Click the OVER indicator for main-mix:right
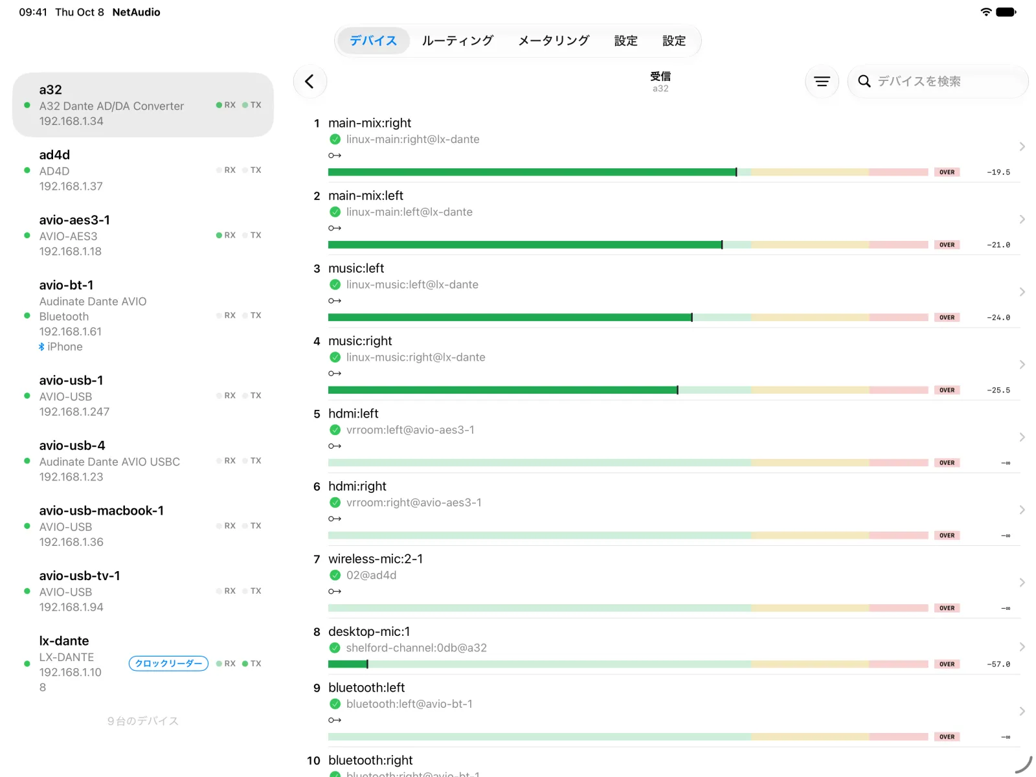This screenshot has width=1036, height=777. (x=947, y=172)
